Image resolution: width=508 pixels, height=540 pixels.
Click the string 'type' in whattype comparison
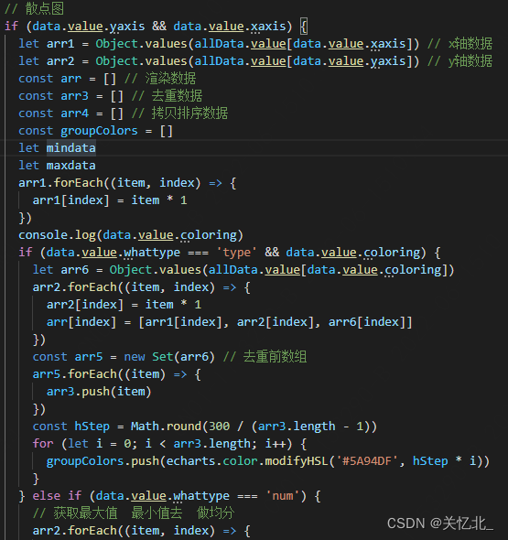point(236,253)
